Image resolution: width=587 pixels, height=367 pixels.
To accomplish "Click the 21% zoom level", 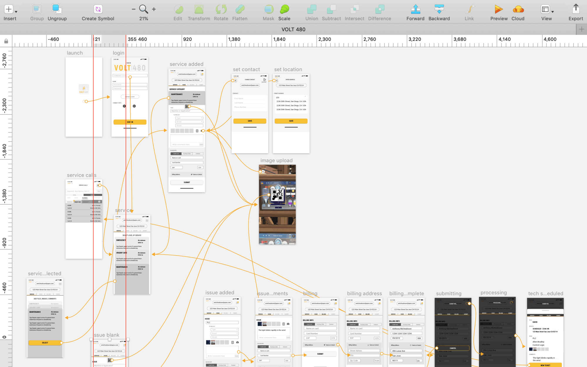I will click(144, 18).
